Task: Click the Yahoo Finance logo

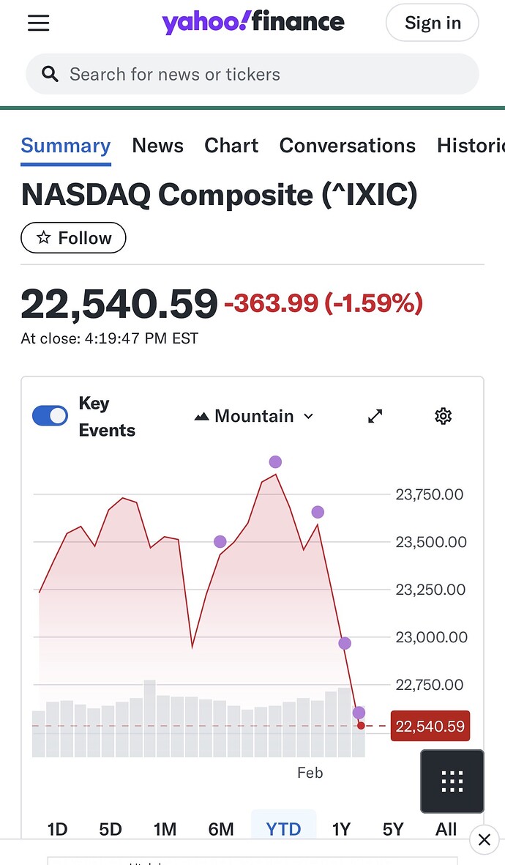Action: tap(253, 23)
